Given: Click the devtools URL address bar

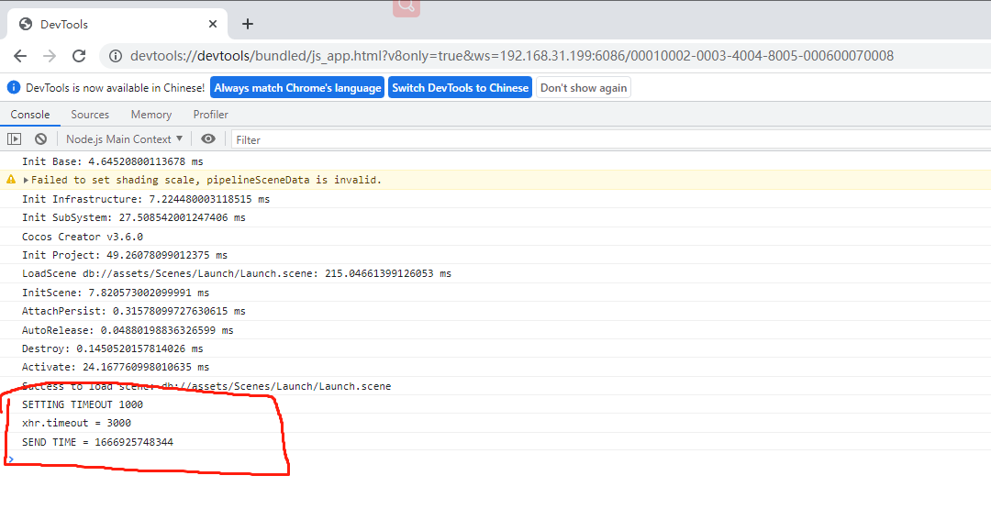Looking at the screenshot, I should pyautogui.click(x=512, y=56).
